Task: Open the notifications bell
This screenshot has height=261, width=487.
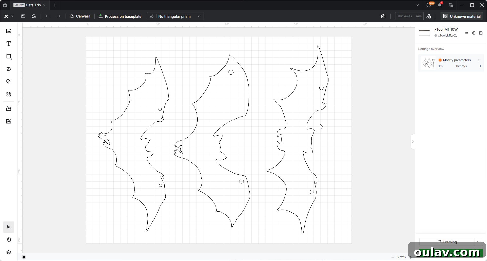Action: click(440, 5)
